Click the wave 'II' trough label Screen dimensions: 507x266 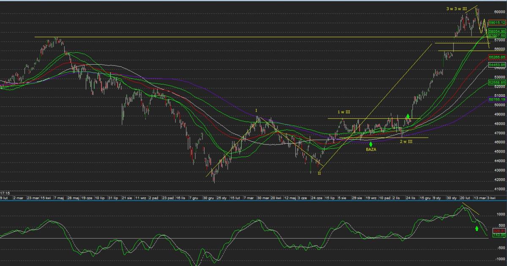[x=319, y=173]
